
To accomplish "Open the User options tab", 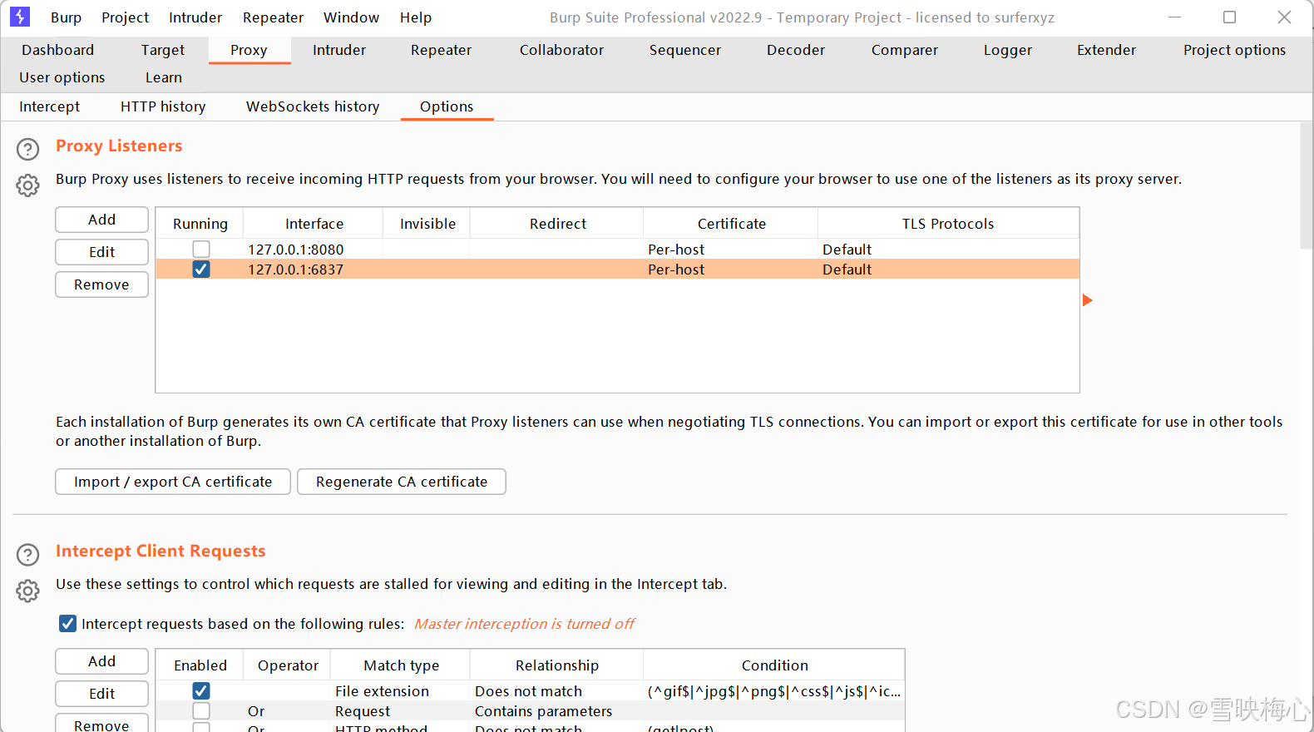I will [x=62, y=77].
